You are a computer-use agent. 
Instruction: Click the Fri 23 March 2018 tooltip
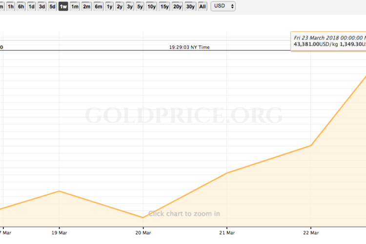click(328, 41)
